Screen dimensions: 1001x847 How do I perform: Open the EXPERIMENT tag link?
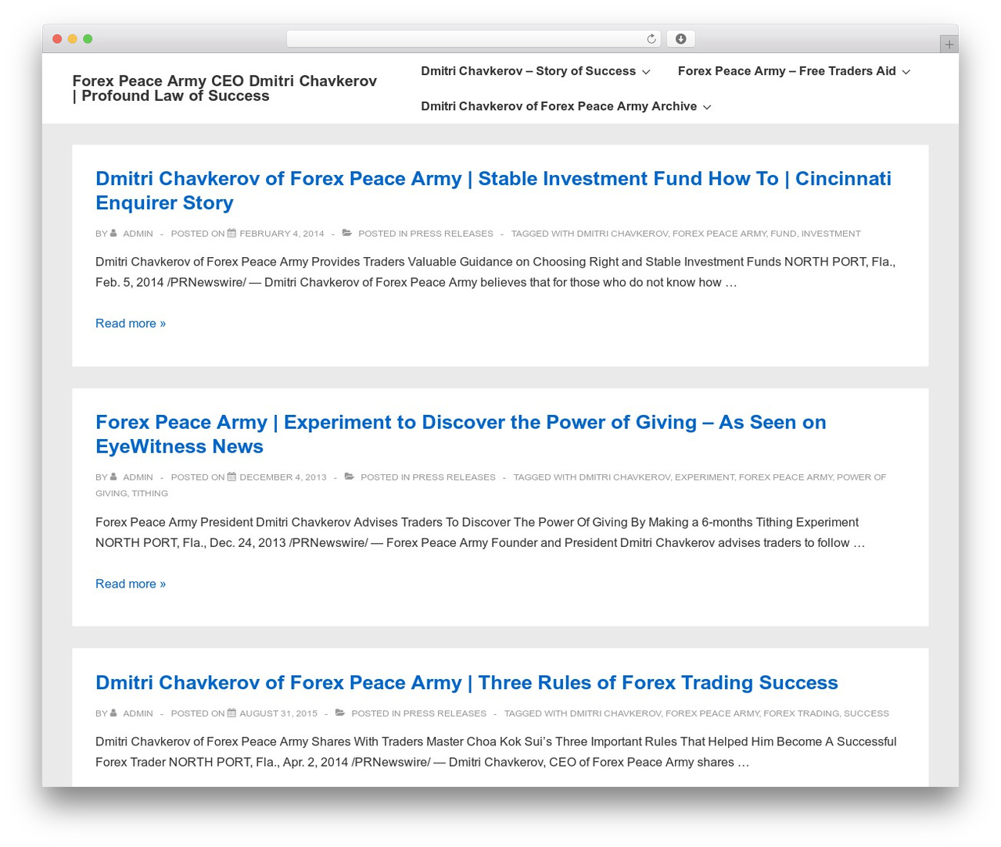coord(704,477)
